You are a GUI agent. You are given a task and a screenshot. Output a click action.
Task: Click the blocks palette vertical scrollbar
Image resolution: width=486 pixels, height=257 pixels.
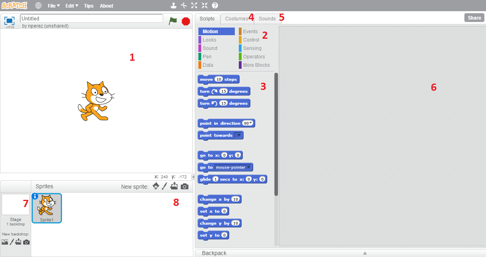point(276,134)
